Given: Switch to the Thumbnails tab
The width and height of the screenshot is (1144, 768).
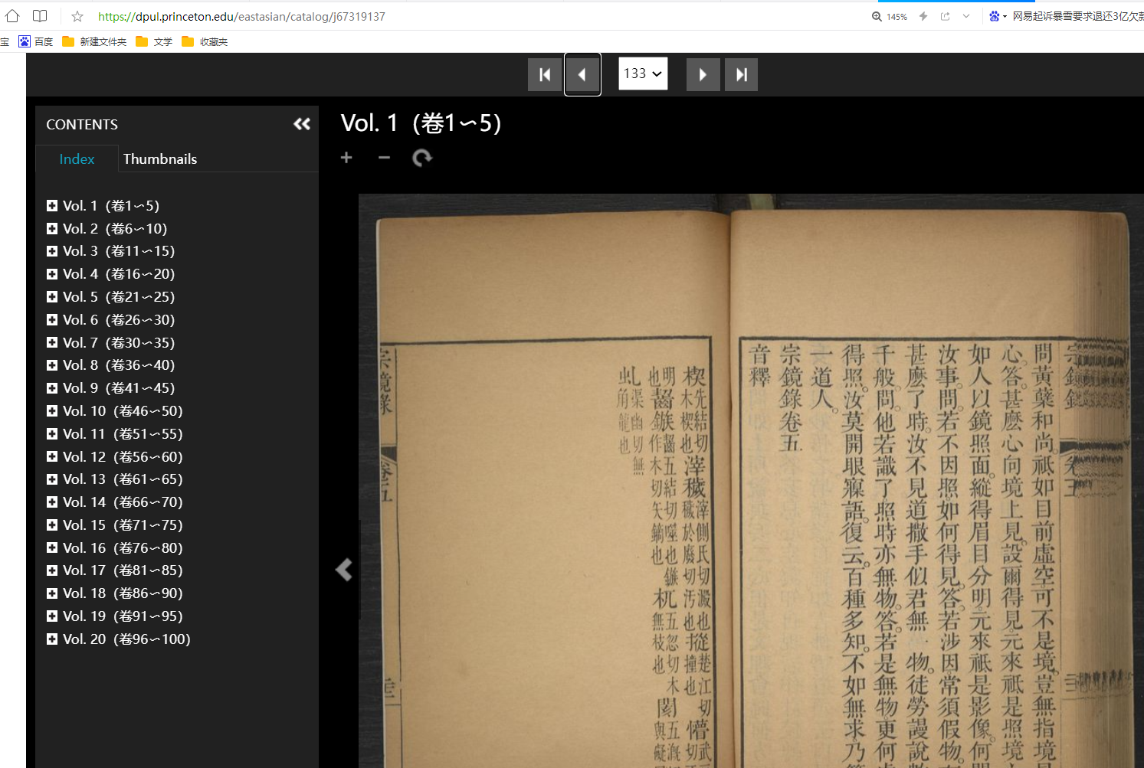Looking at the screenshot, I should [160, 159].
